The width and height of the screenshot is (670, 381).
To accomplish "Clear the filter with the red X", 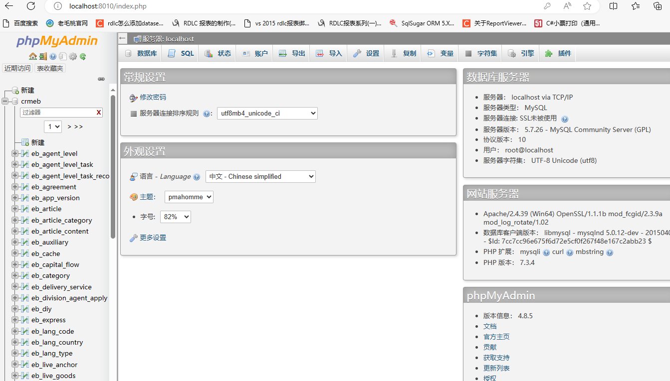I will tap(99, 113).
